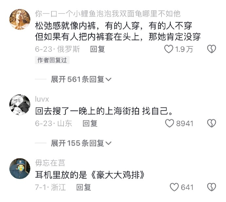The image size is (226, 202).
Task: Like 毋忘在莒's comment with 641 likes
Action: [x=174, y=187]
